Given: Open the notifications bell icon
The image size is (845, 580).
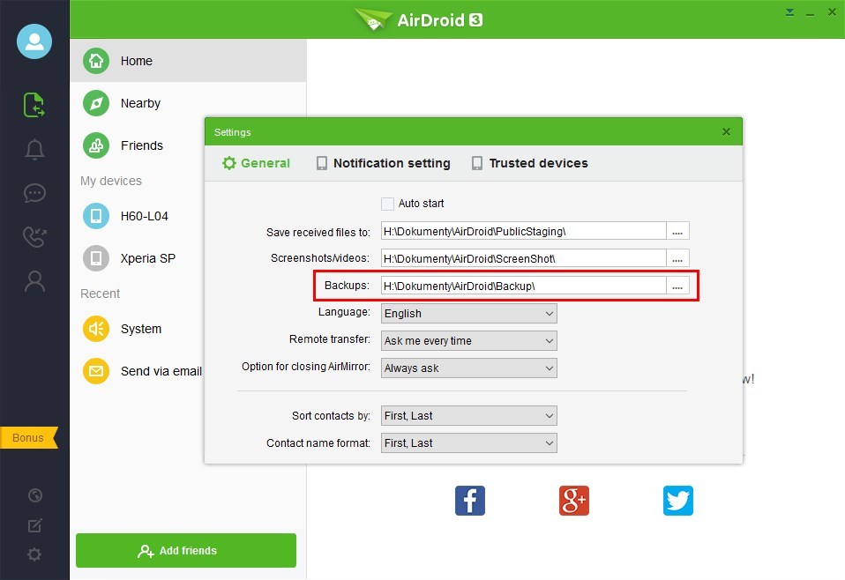Looking at the screenshot, I should pos(34,149).
